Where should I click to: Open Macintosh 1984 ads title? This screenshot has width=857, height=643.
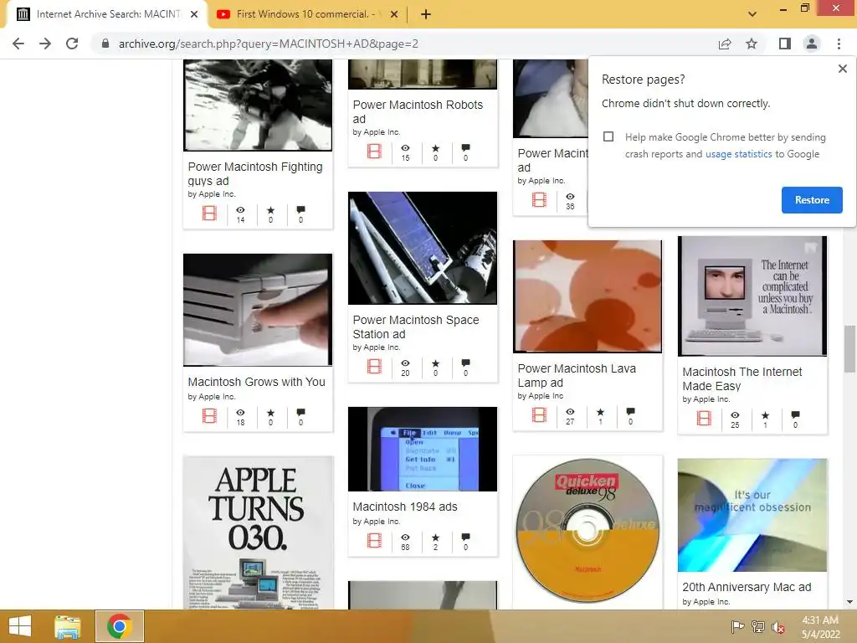click(x=405, y=507)
